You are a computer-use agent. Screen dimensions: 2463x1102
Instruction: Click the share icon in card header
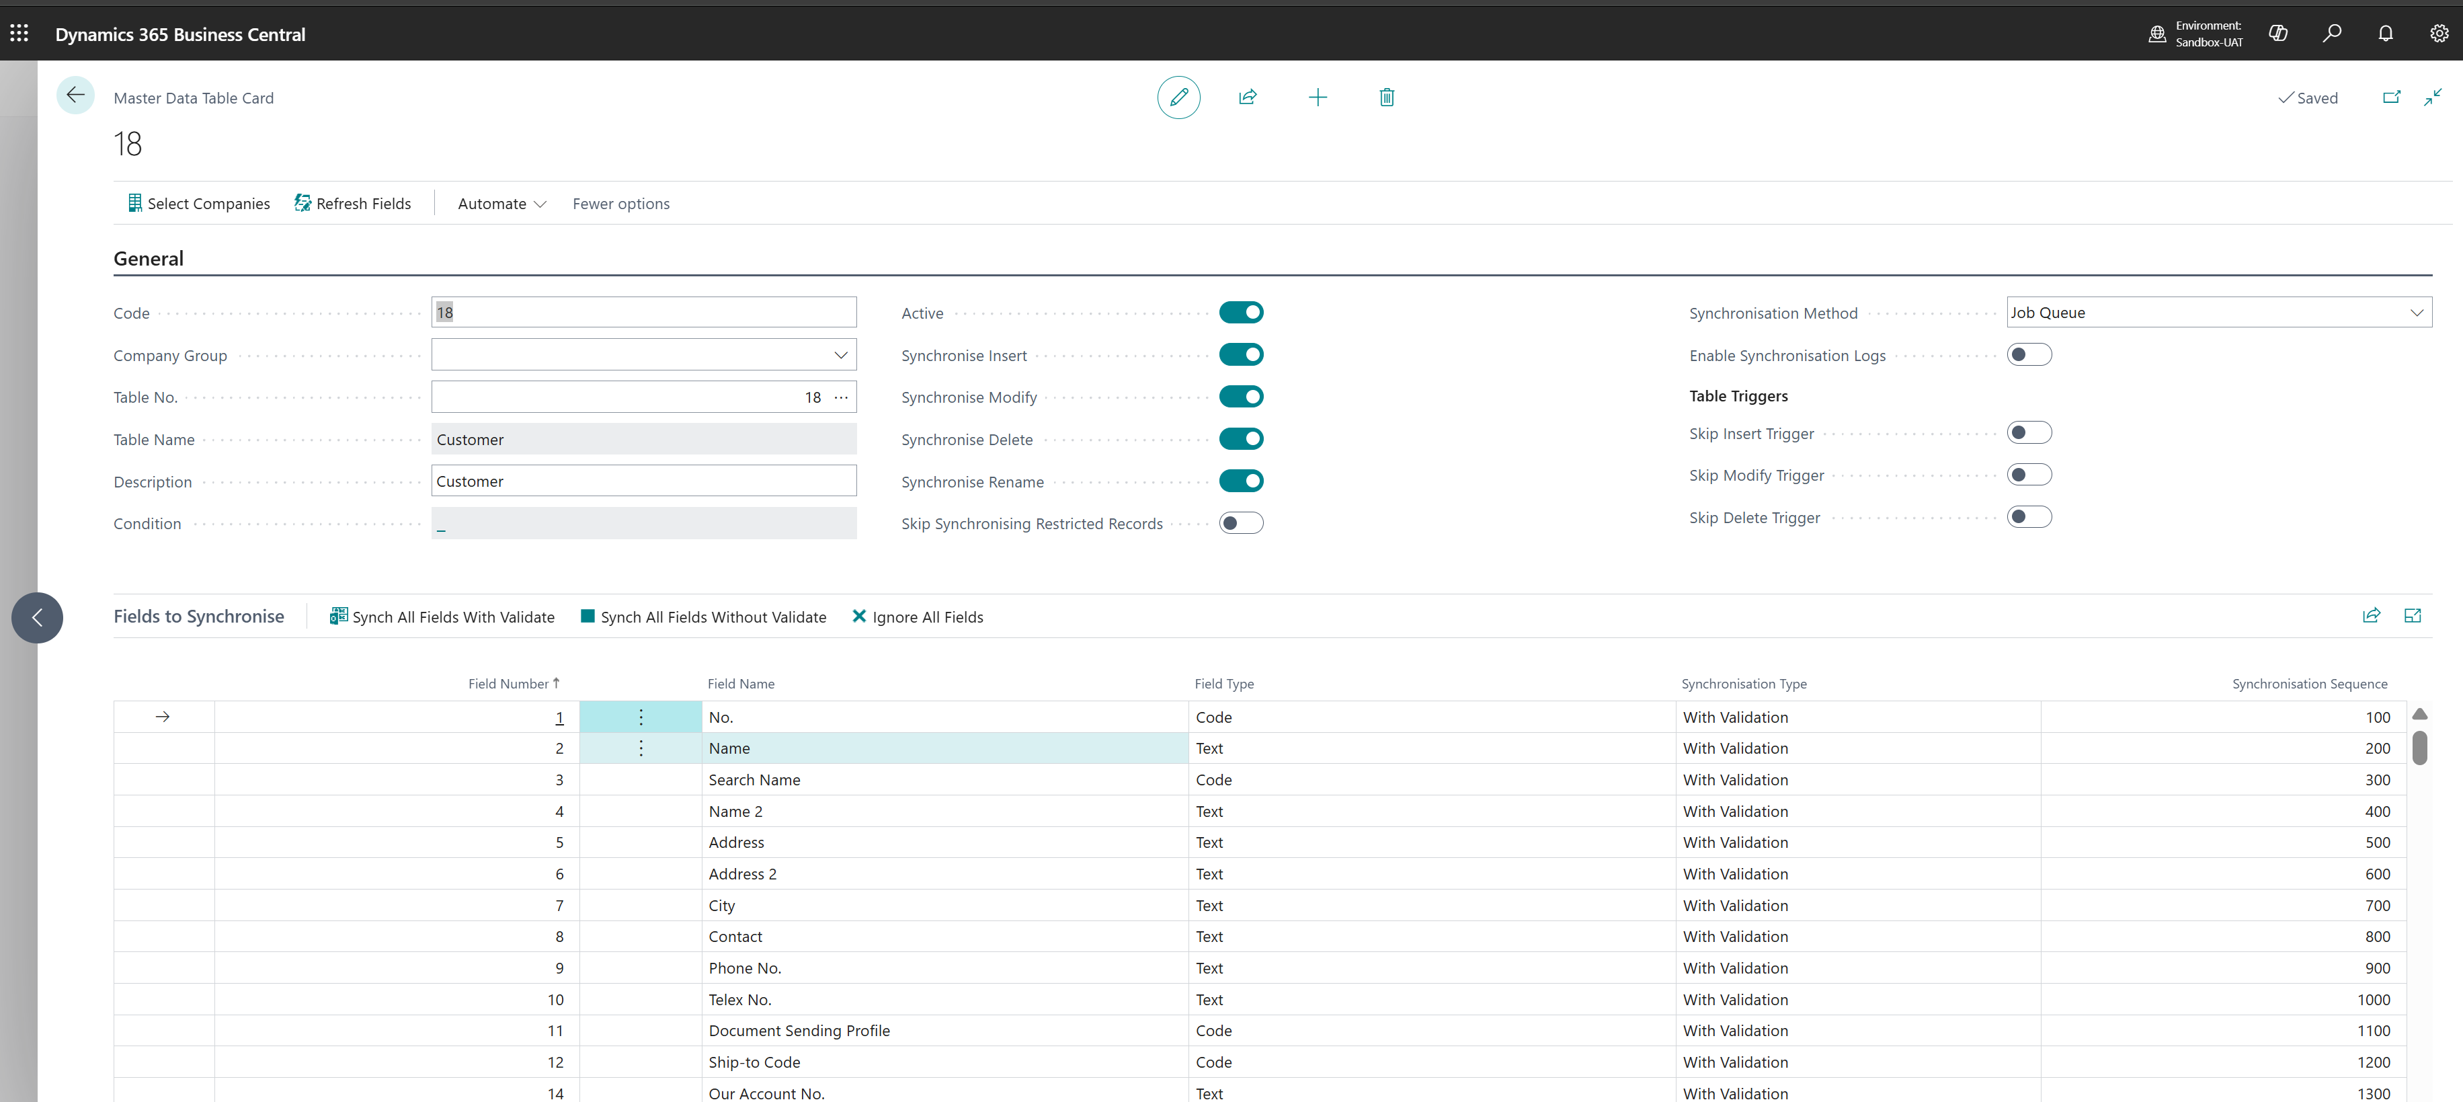[x=1248, y=97]
